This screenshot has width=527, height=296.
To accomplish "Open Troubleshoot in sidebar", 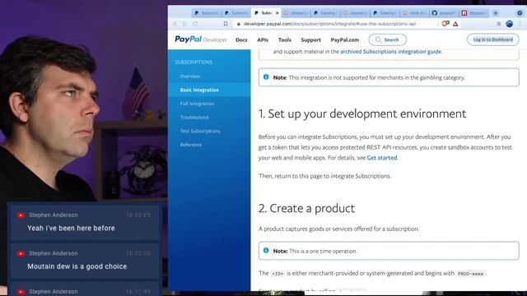I will tap(194, 118).
